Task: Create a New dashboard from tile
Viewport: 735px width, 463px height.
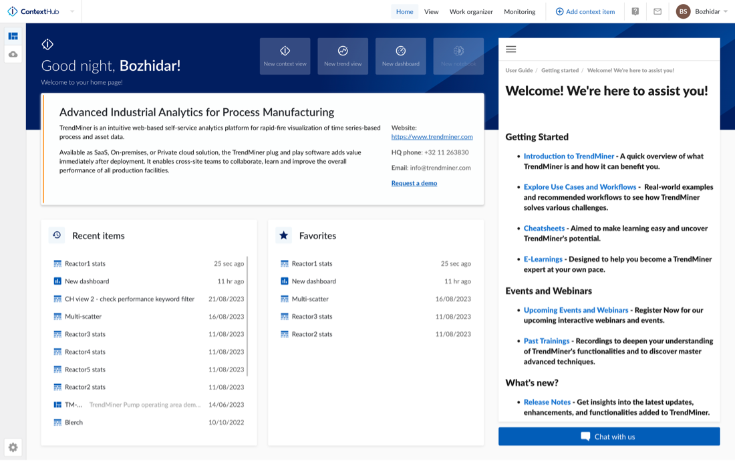Action: point(400,56)
